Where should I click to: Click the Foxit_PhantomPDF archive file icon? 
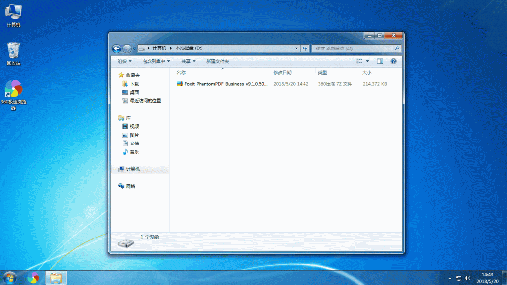pyautogui.click(x=180, y=84)
